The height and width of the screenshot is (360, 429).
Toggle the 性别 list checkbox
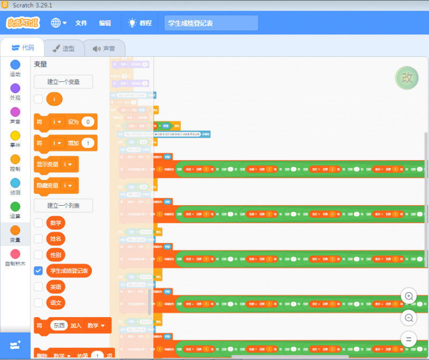click(38, 255)
